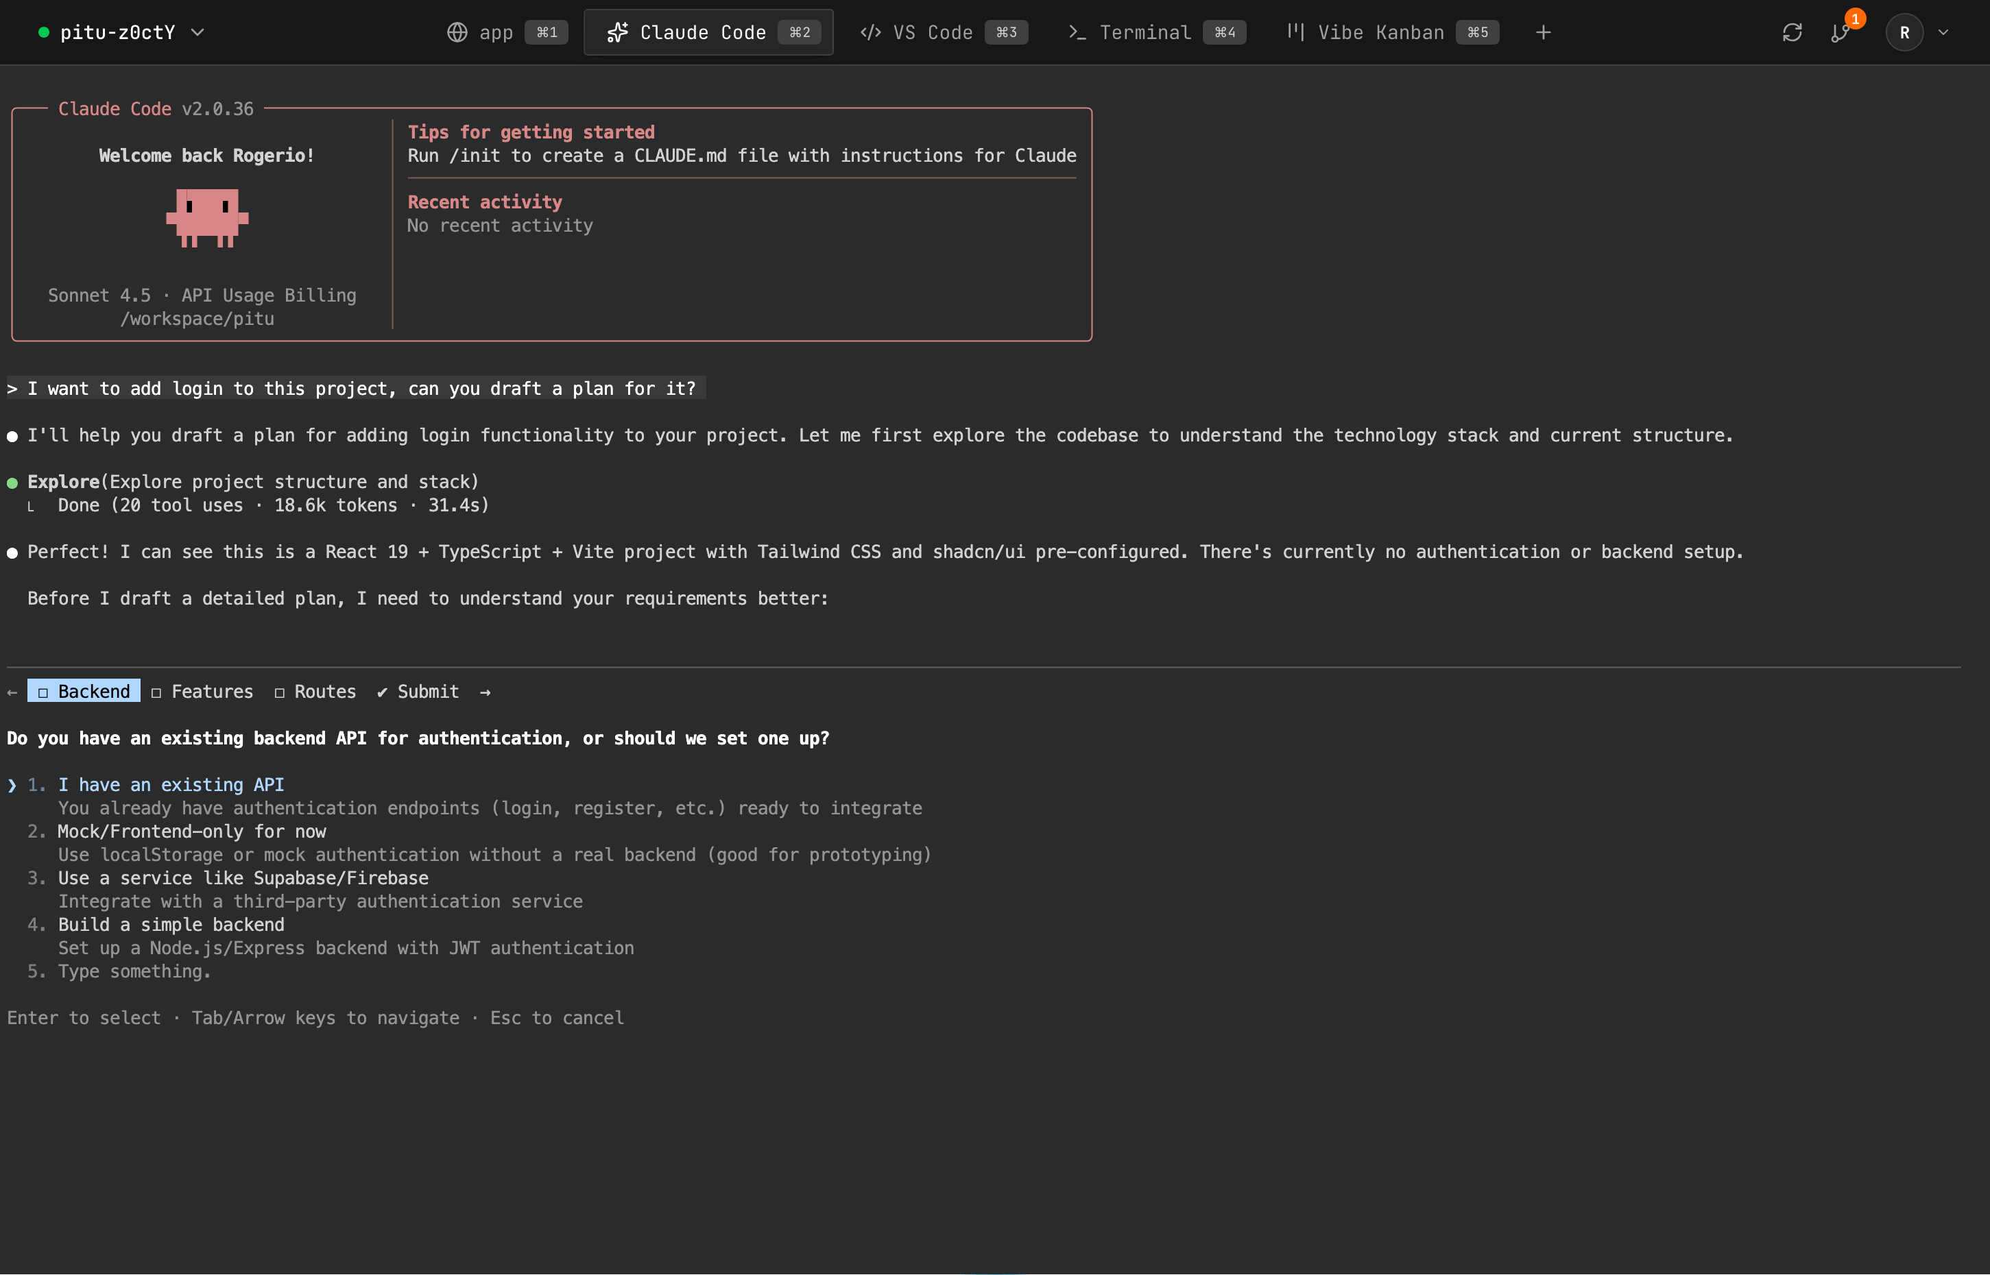Add a new tab with the plus icon

[1542, 32]
